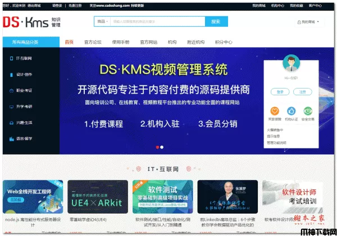Click the 软件测试/接口/性能/自动化 course title
Image resolution: width=337 pixels, height=236 pixels.
pyautogui.click(x=163, y=223)
